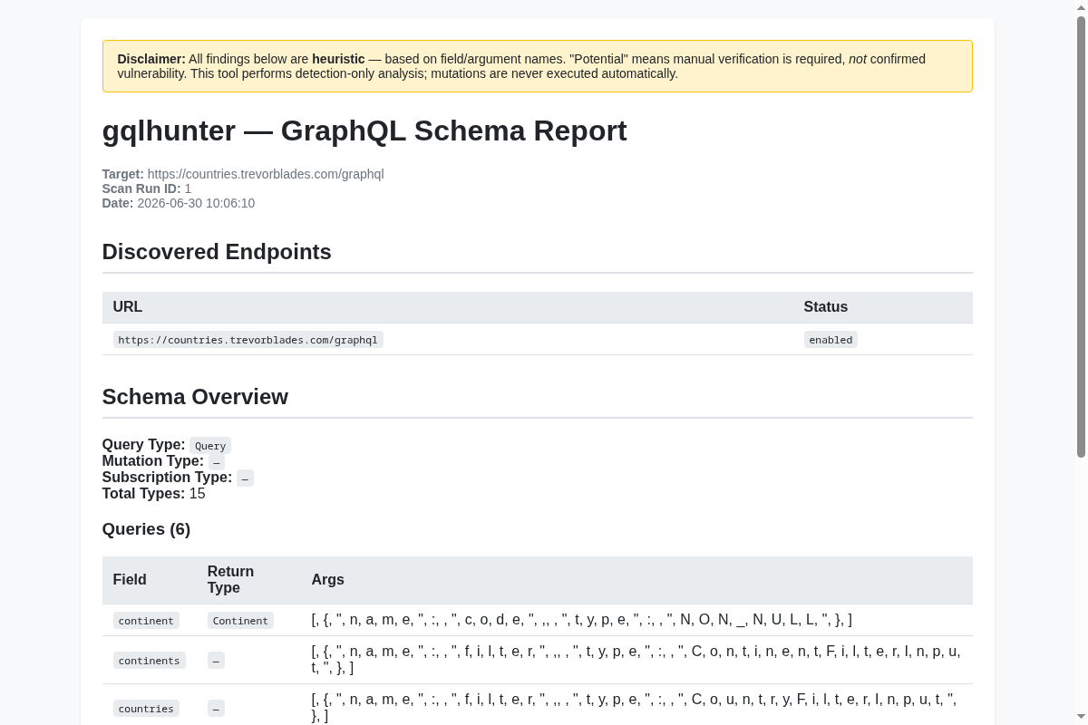This screenshot has height=725, width=1088.
Task: Click the page vertical scrollbar
Action: tap(1081, 236)
